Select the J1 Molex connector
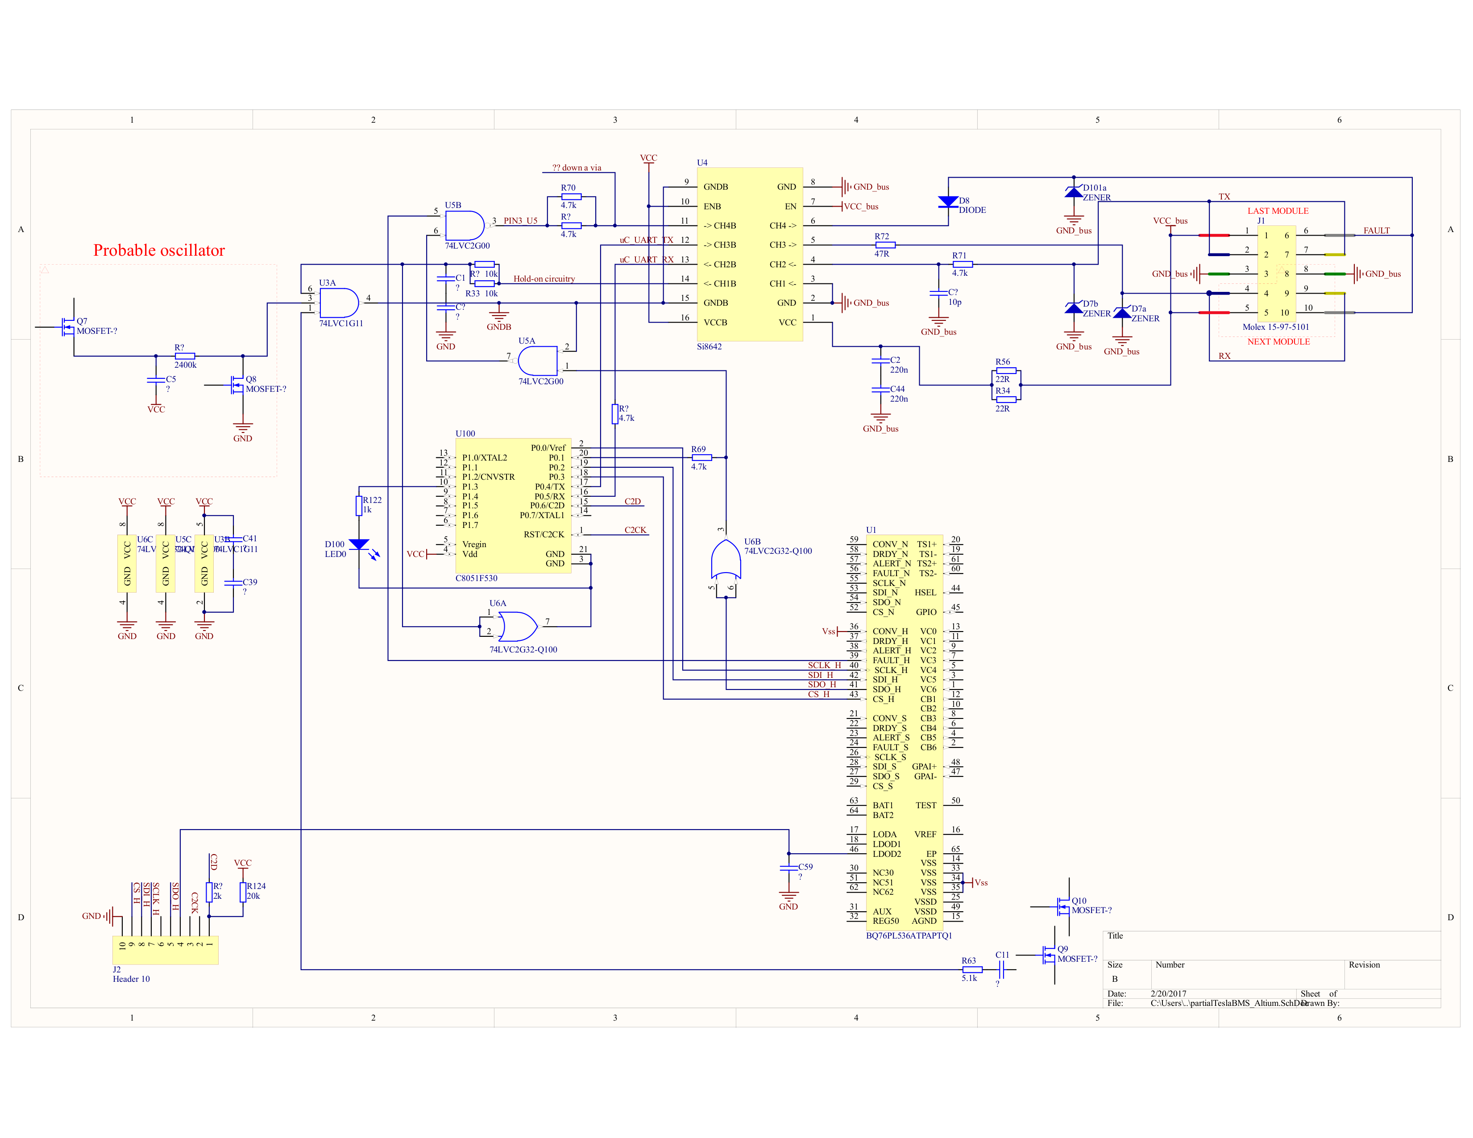This screenshot has height=1138, width=1473. 1276,274
